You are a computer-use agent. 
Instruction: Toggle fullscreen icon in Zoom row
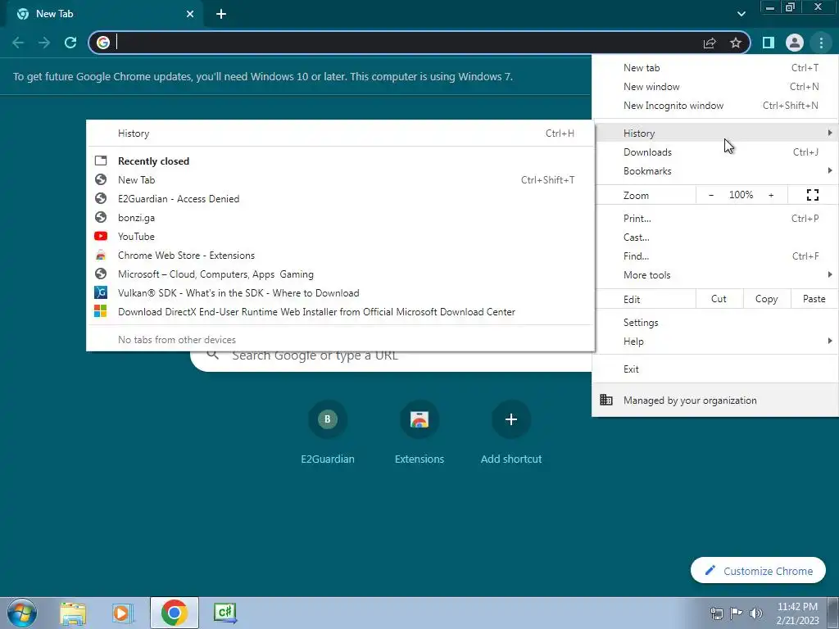coord(812,195)
